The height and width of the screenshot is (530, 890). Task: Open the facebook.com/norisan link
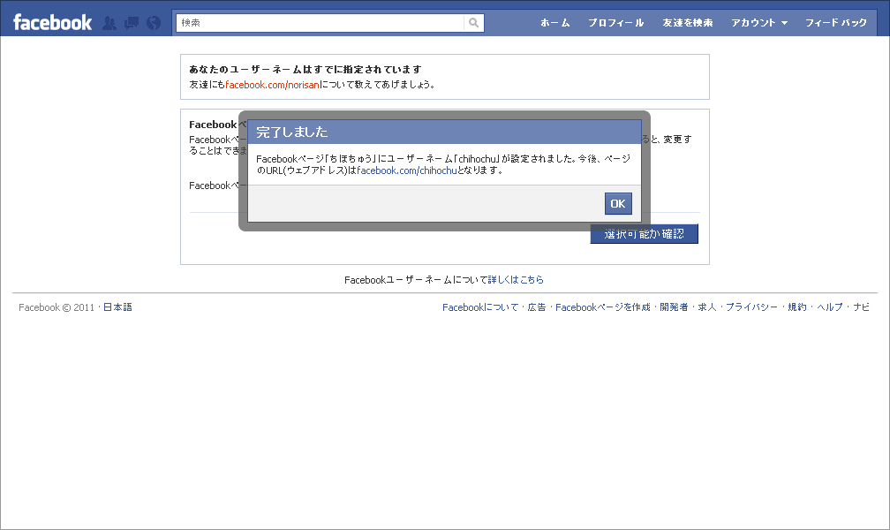click(273, 85)
